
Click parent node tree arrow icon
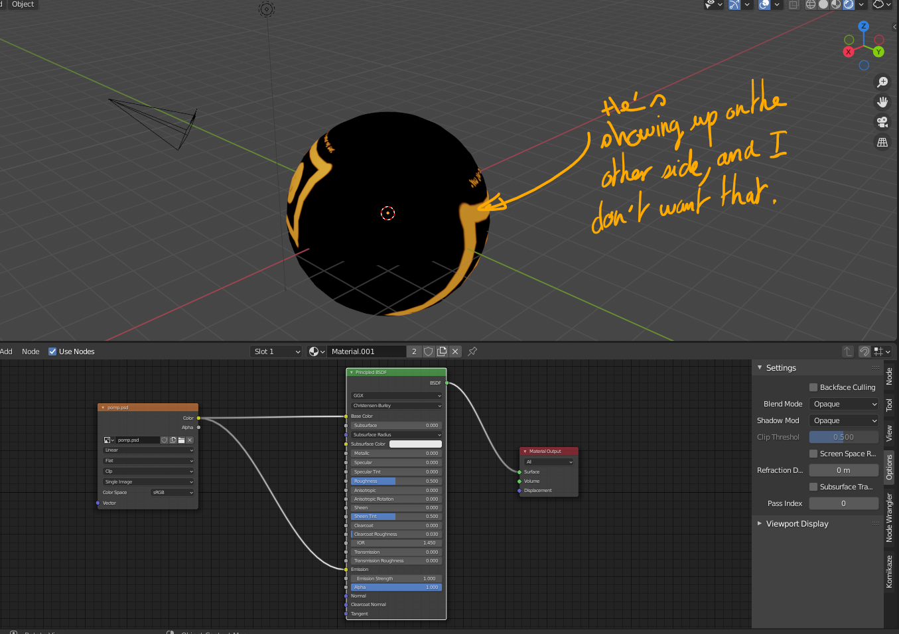click(848, 351)
